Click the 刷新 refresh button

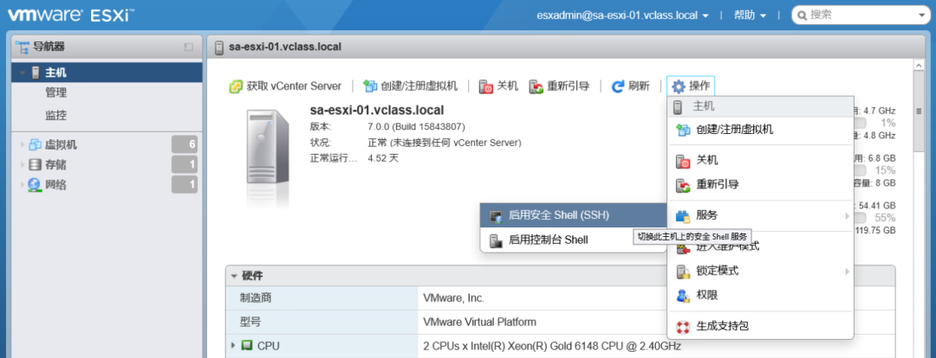(x=631, y=86)
